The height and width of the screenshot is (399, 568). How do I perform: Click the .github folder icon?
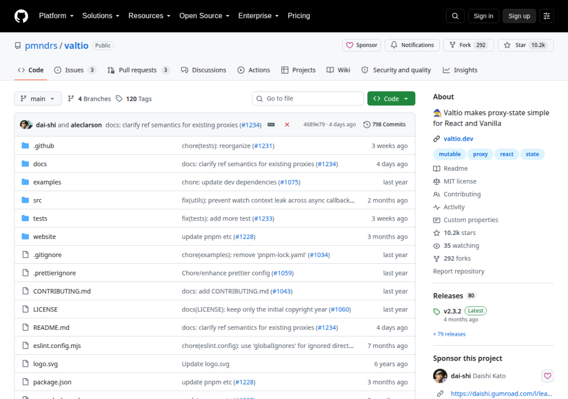[x=25, y=146]
